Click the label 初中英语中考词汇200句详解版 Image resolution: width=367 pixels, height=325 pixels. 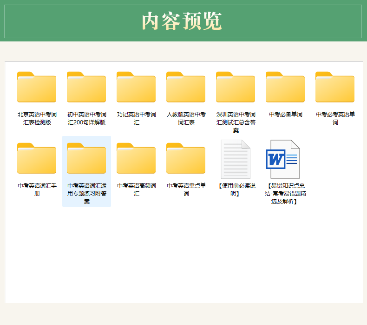click(86, 118)
